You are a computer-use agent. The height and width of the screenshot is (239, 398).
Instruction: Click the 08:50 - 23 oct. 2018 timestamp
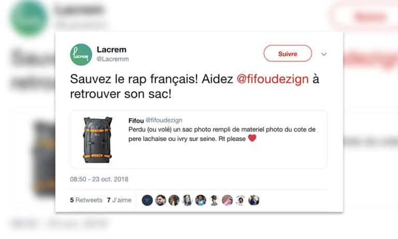click(99, 179)
